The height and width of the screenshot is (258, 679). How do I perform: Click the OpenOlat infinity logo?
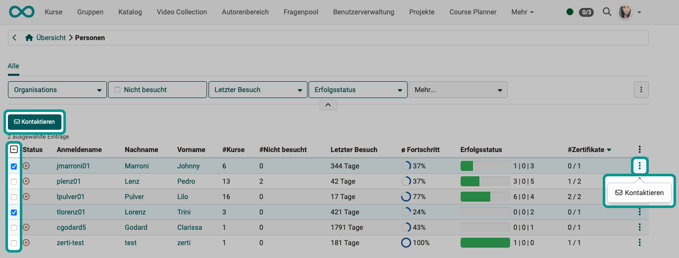click(x=22, y=12)
